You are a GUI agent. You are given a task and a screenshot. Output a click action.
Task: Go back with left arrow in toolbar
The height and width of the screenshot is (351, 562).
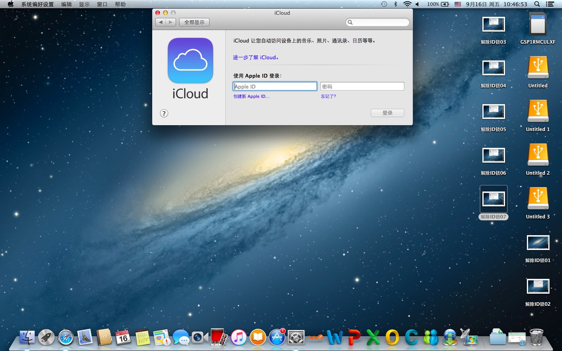click(x=160, y=22)
